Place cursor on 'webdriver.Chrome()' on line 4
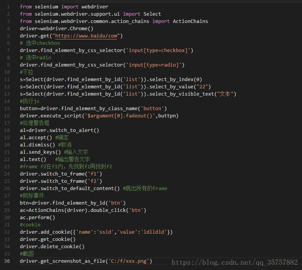Image resolution: width=302 pixels, height=270 pixels. click(67, 29)
